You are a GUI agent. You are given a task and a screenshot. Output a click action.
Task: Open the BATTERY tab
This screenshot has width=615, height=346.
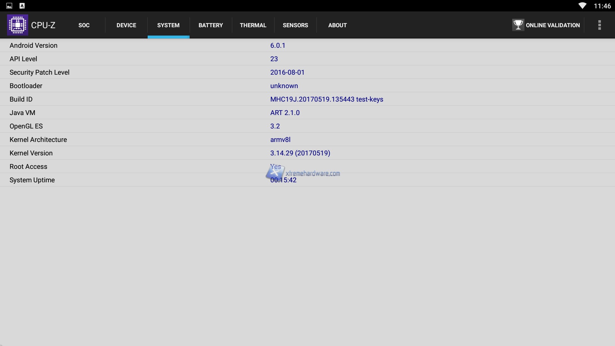pos(210,25)
